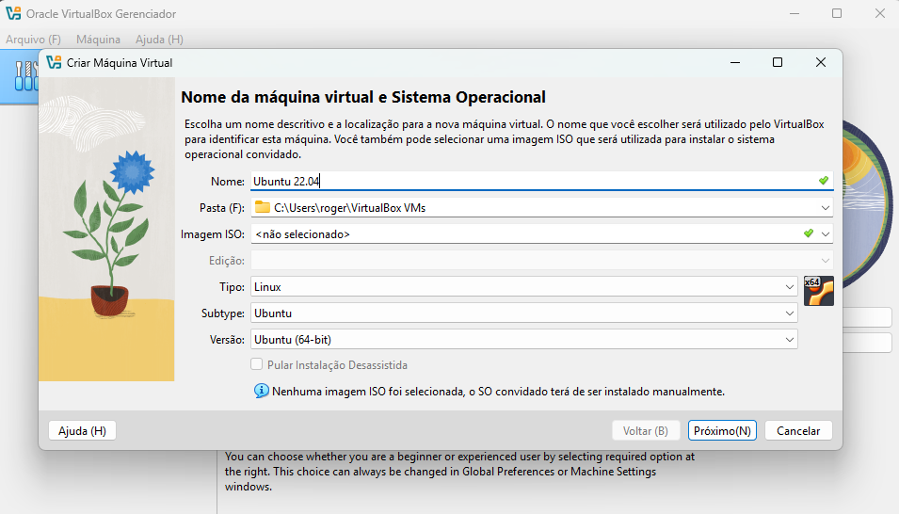This screenshot has width=899, height=514.
Task: Open the Versão dropdown showing Ubuntu (64-bit)
Action: [x=789, y=340]
